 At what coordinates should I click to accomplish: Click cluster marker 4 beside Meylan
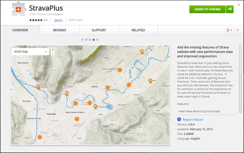coord(108,87)
